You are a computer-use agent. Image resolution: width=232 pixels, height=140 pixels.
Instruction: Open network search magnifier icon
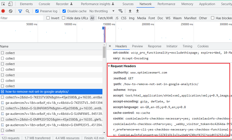click(x=28, y=11)
